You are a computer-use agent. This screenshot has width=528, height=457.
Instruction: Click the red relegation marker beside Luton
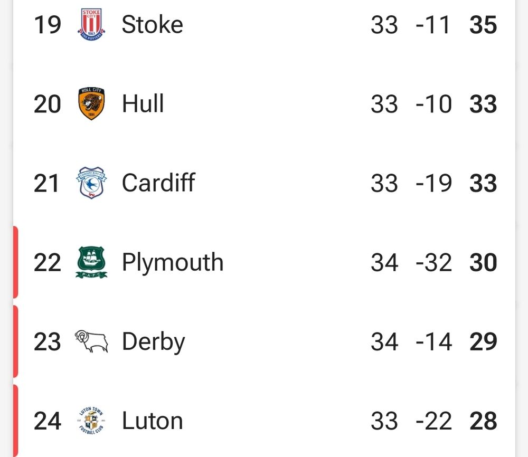click(15, 421)
